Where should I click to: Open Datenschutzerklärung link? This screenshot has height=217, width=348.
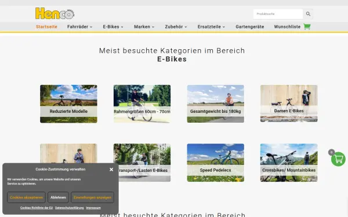click(69, 208)
